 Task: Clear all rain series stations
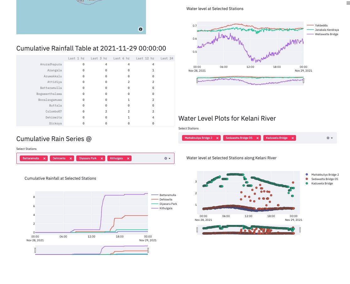coord(166,158)
